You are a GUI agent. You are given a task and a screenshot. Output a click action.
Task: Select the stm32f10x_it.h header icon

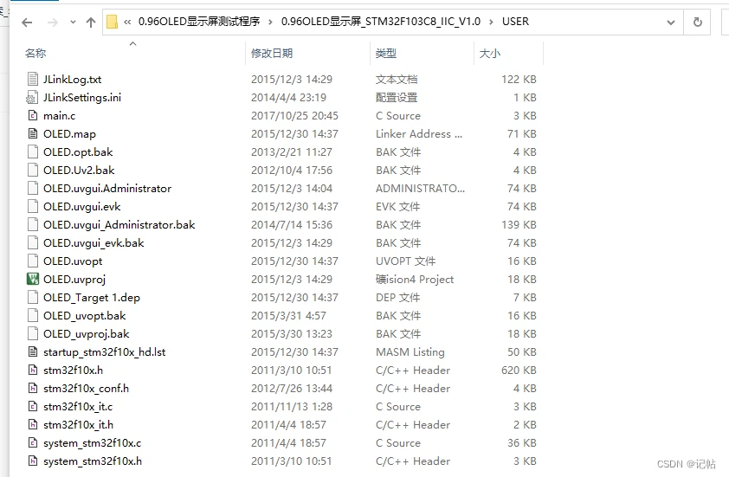(x=33, y=424)
